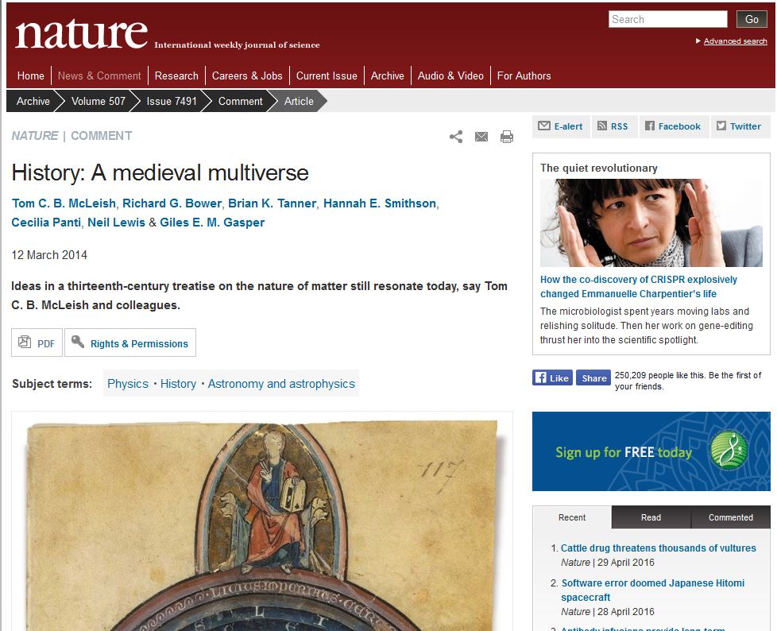
Task: Select the Volume 507 breadcrumb
Action: click(x=98, y=101)
